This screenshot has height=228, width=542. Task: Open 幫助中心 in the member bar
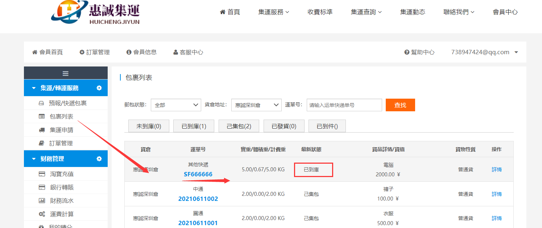(x=419, y=52)
